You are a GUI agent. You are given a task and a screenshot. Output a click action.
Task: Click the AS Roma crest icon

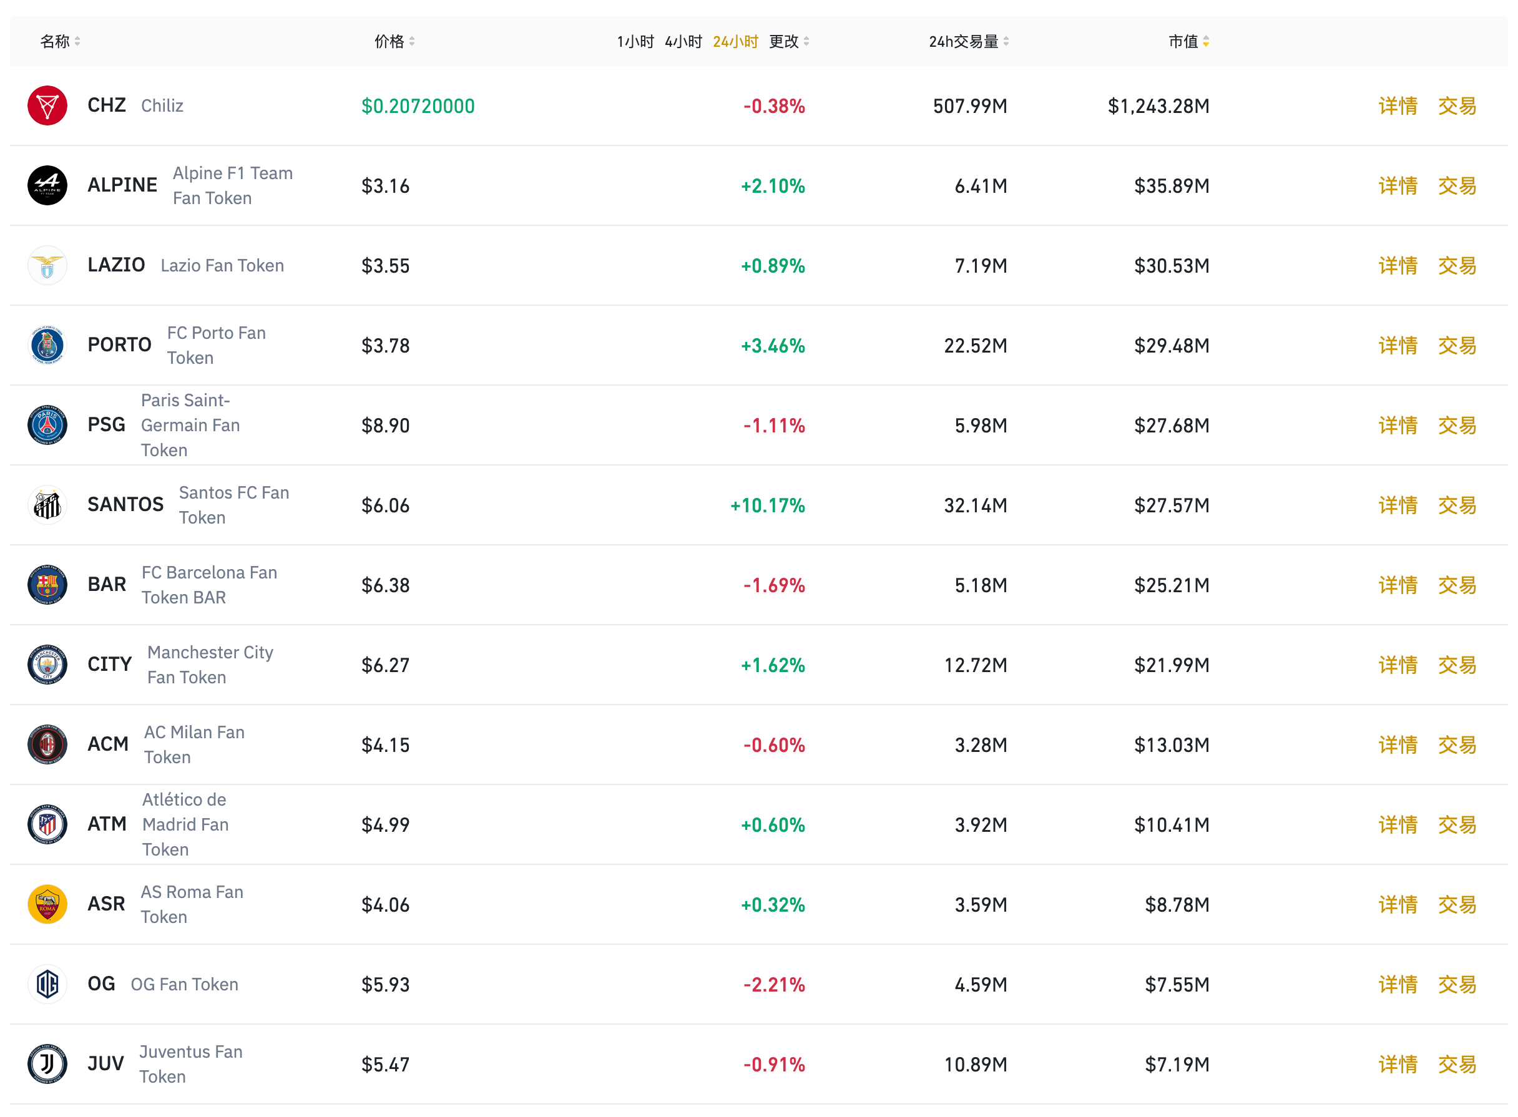coord(47,904)
